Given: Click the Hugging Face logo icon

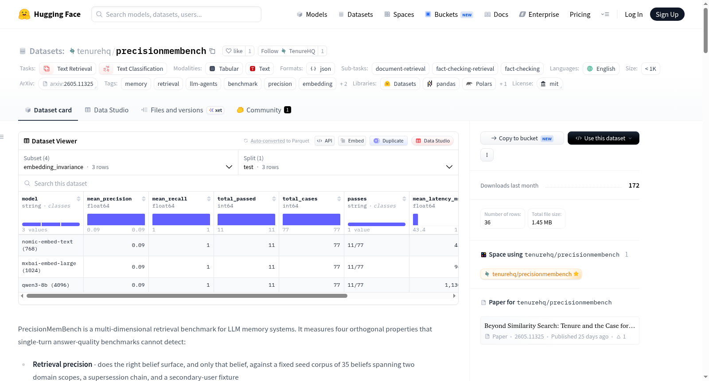Looking at the screenshot, I should [x=24, y=14].
